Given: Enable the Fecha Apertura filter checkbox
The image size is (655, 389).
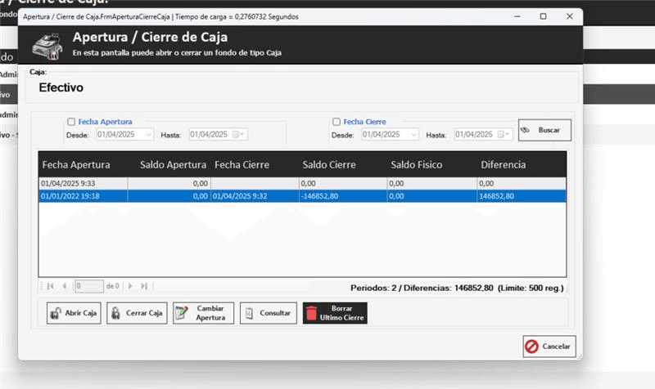Looking at the screenshot, I should [71, 122].
